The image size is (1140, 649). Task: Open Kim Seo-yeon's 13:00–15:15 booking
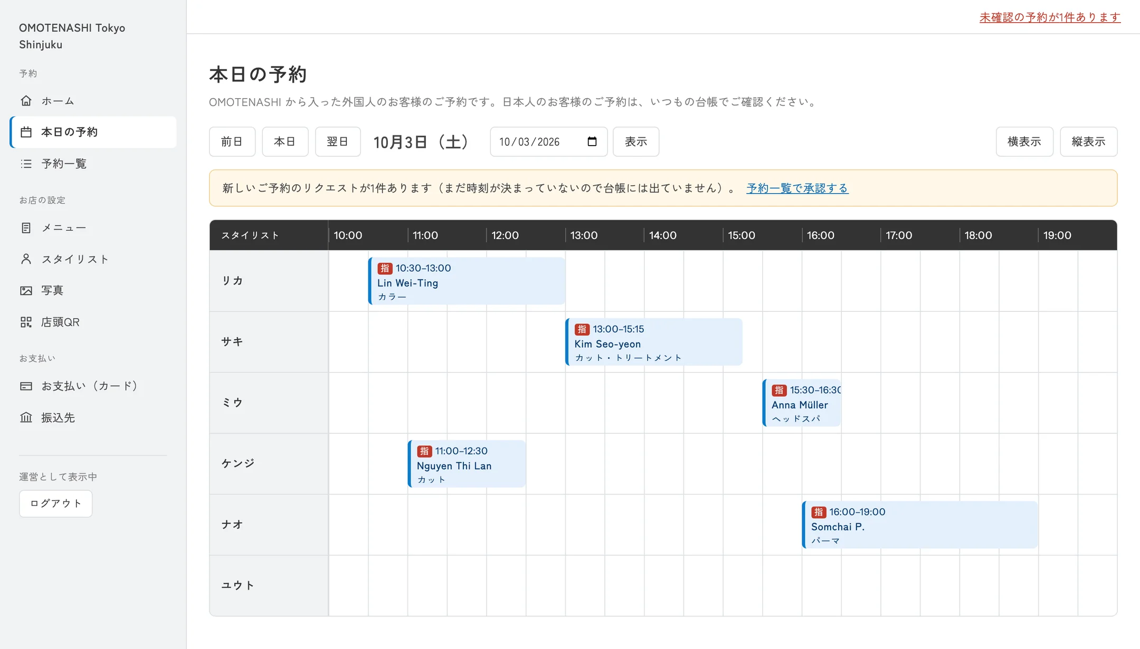(654, 342)
